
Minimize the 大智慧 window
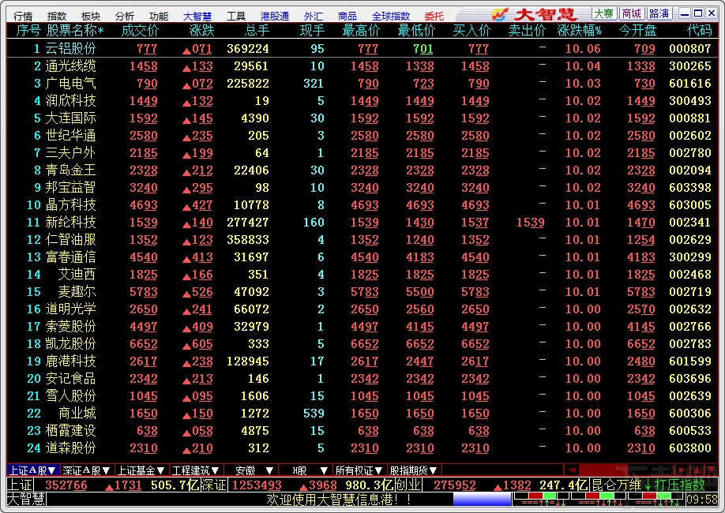(686, 14)
